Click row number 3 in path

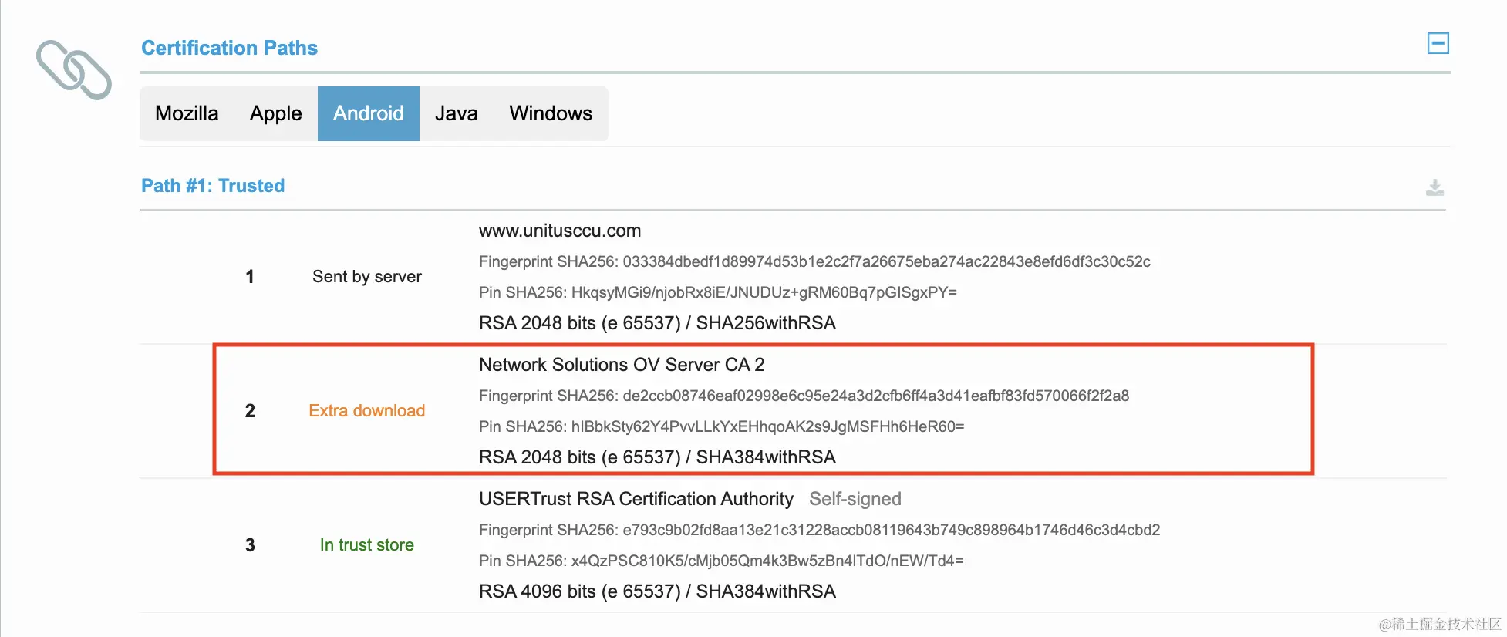(250, 545)
